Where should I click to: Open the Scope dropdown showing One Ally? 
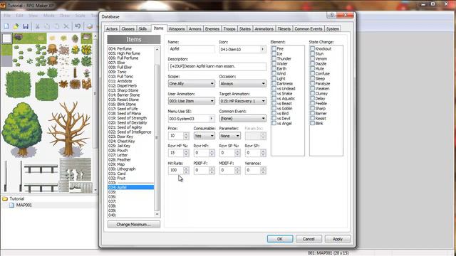pyautogui.click(x=192, y=84)
